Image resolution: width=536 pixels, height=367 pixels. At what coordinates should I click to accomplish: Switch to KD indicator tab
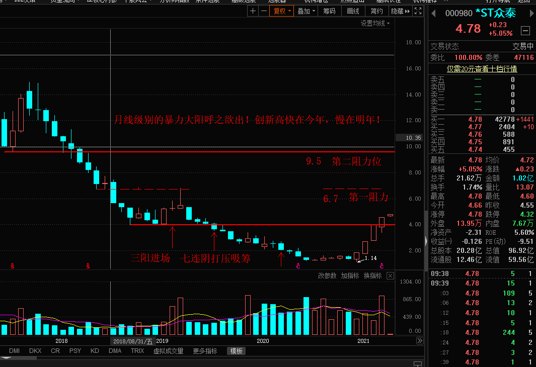pyautogui.click(x=95, y=350)
